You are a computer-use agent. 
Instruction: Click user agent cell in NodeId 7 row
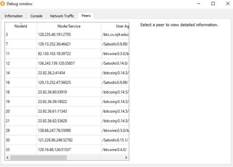tap(115, 44)
